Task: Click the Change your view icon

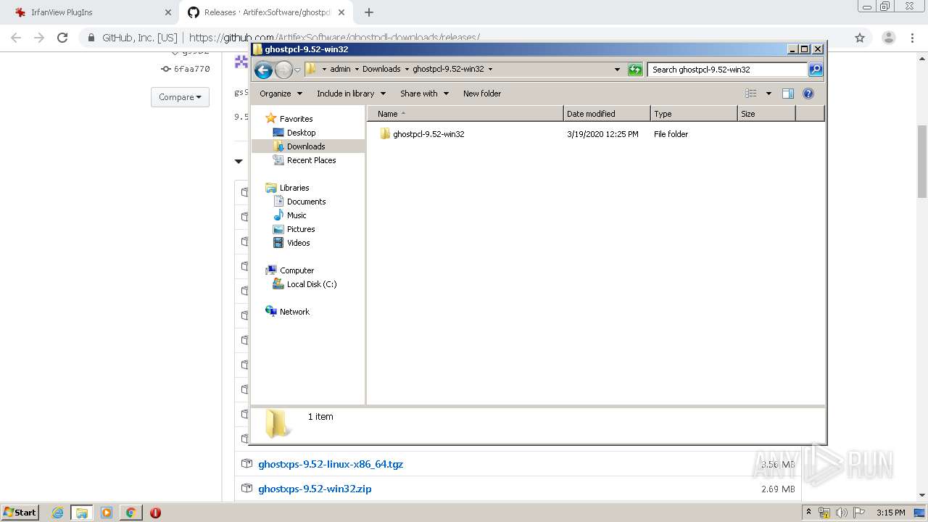Action: [751, 94]
